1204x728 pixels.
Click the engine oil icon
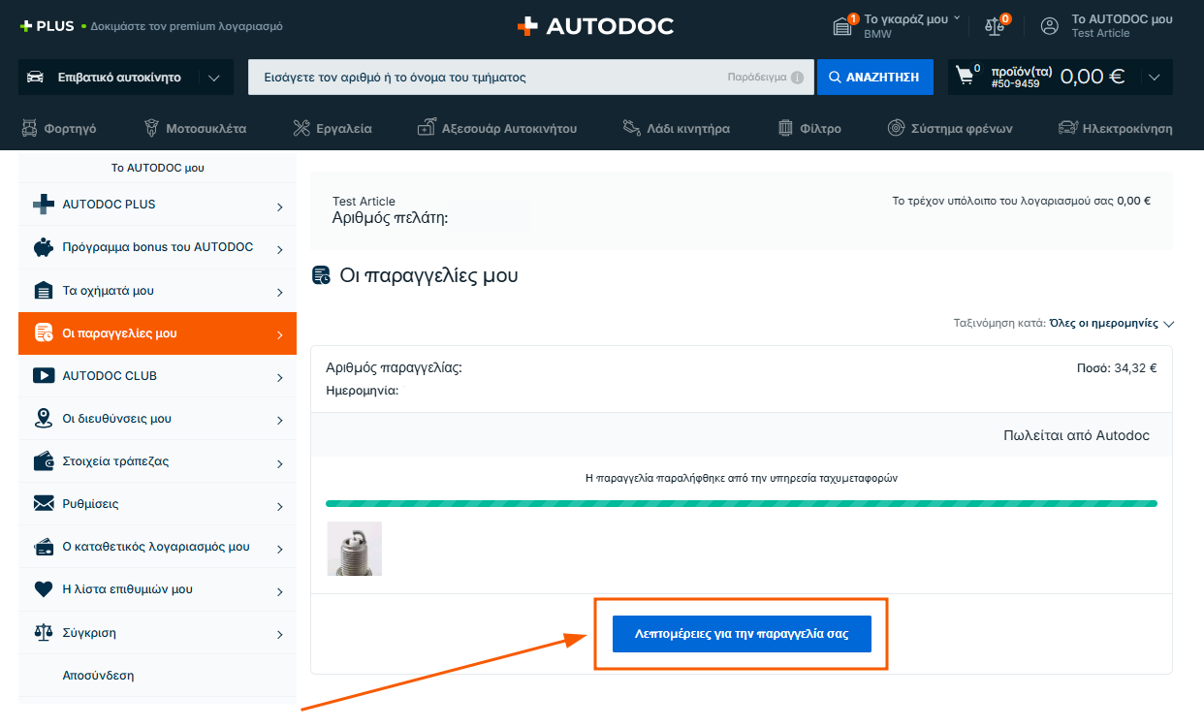[632, 128]
